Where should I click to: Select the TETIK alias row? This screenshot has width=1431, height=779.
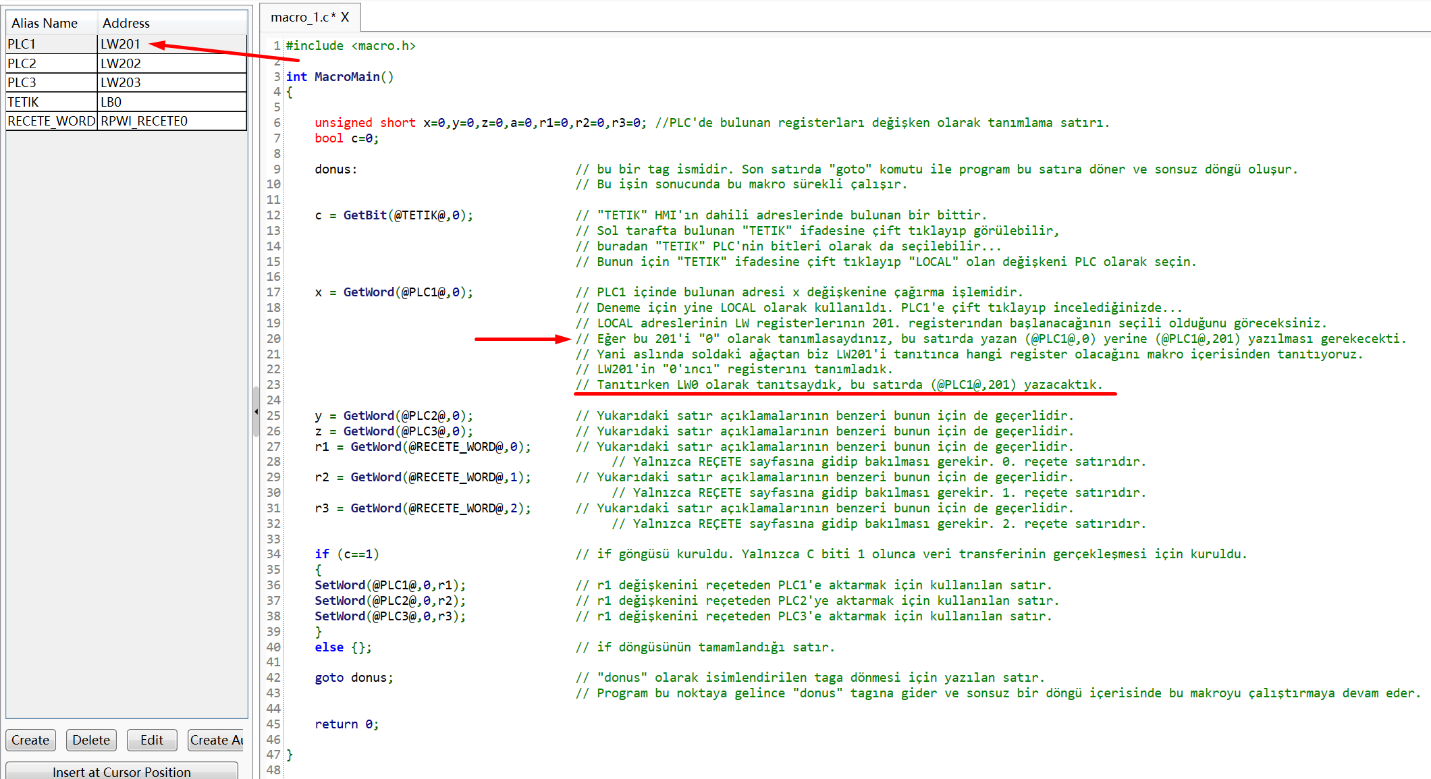pos(51,102)
